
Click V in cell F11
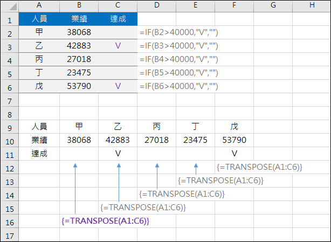[235, 154]
